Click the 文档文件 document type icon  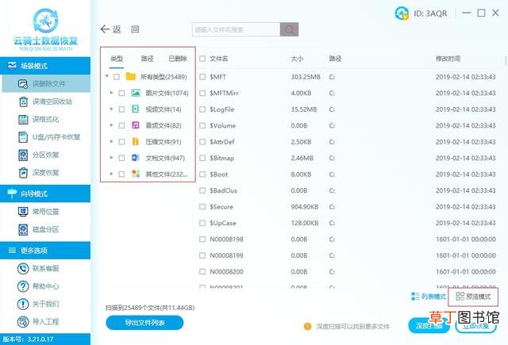click(136, 158)
